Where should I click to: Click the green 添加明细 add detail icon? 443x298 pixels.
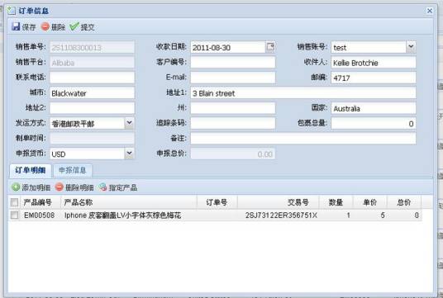tap(16, 187)
